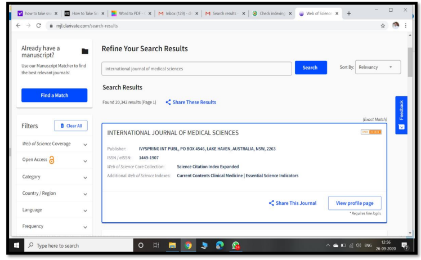Switch to the Check indexing tab
Image resolution: width=421 pixels, height=260 pixels.
coord(272,13)
